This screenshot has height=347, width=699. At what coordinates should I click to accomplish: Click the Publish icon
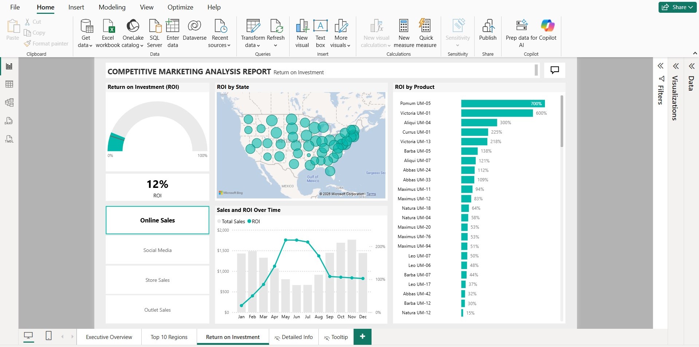488,26
